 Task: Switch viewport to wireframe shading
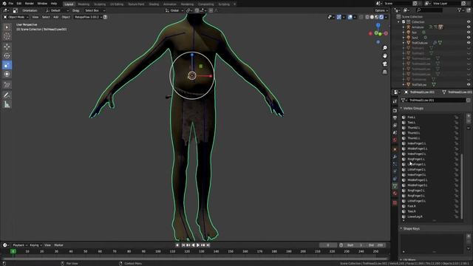click(367, 17)
